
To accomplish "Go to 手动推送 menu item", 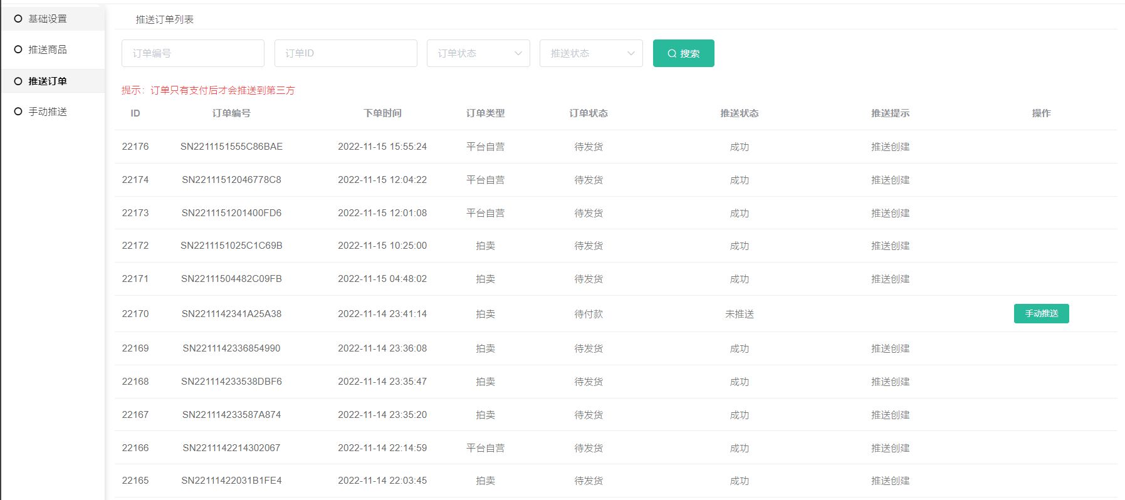I will pyautogui.click(x=48, y=112).
